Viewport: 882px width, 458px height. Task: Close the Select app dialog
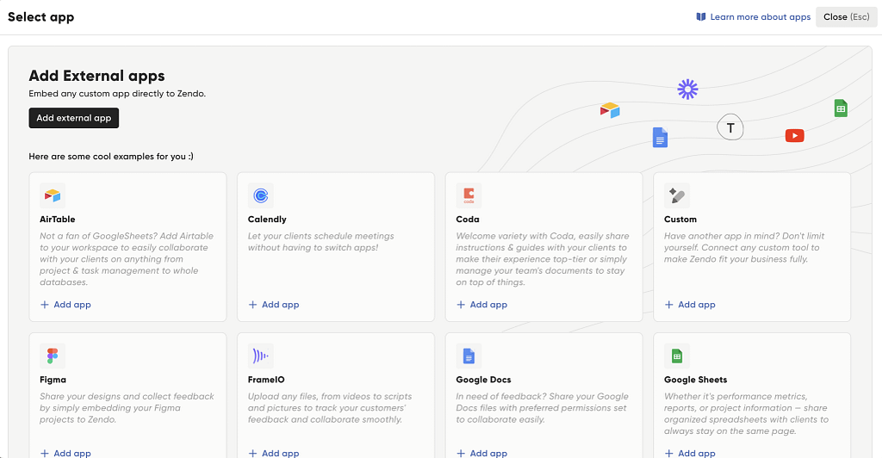point(847,17)
